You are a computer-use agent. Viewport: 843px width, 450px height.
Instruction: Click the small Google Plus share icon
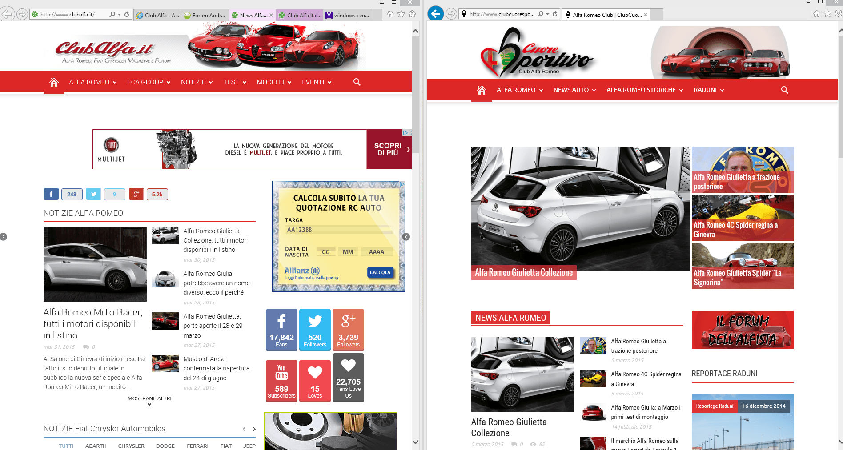(x=136, y=194)
